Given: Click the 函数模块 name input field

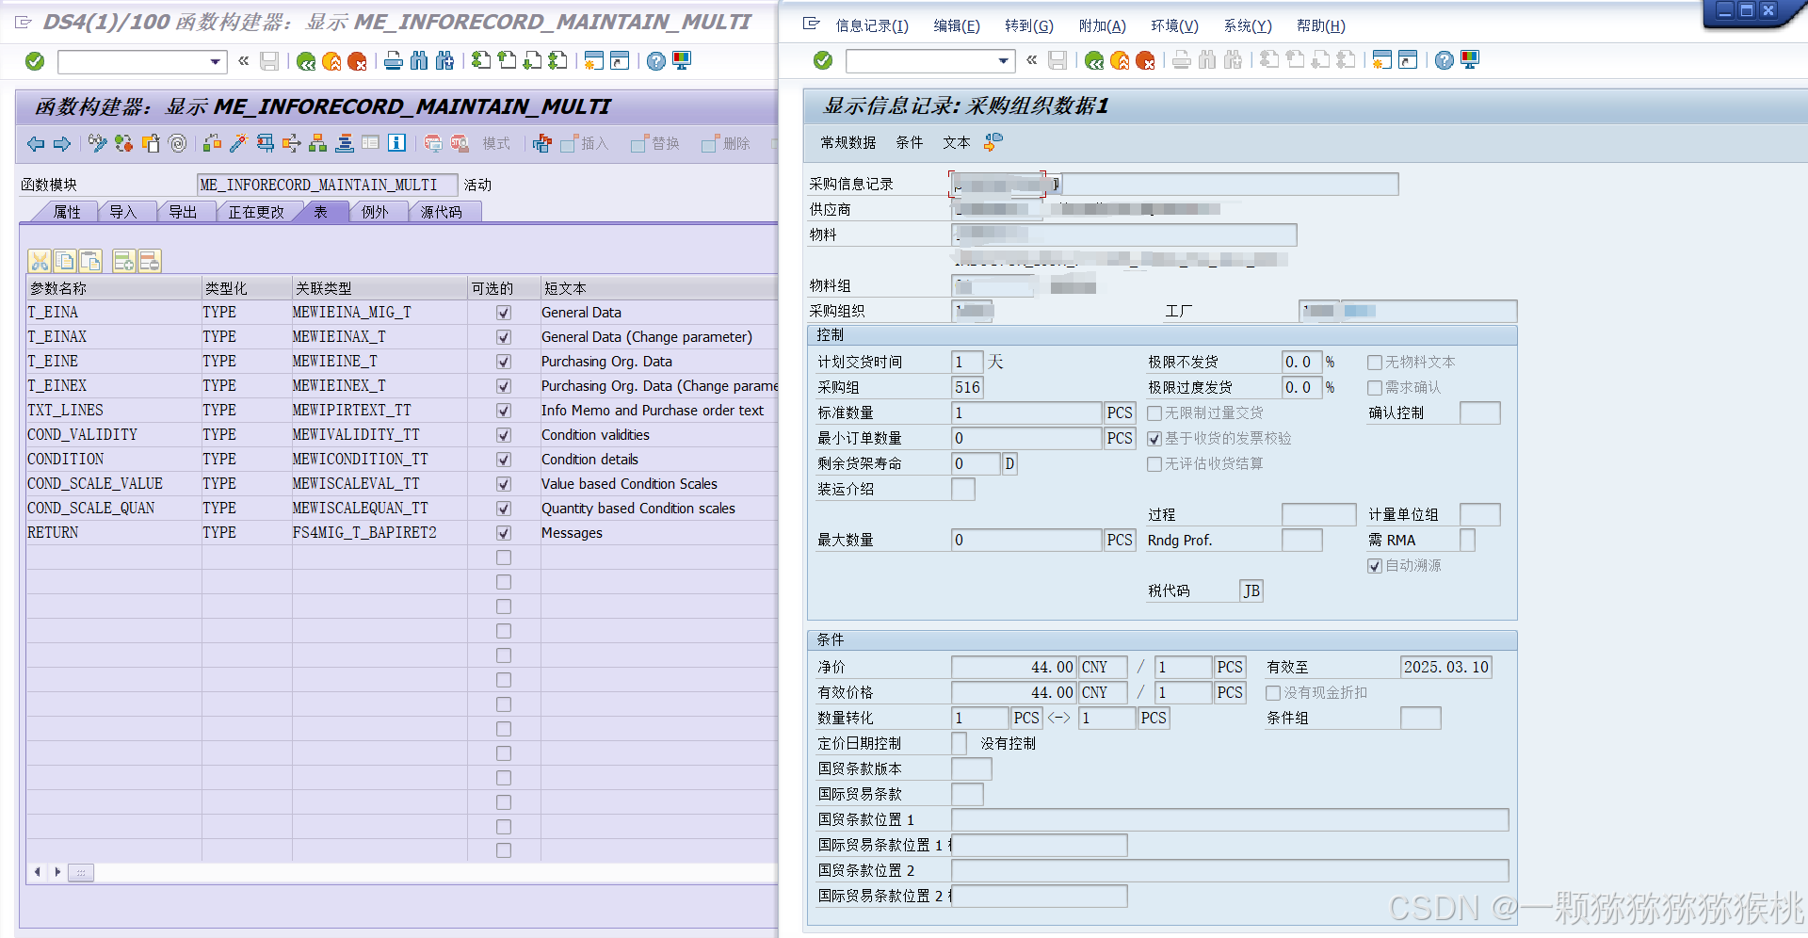Looking at the screenshot, I should [327, 185].
